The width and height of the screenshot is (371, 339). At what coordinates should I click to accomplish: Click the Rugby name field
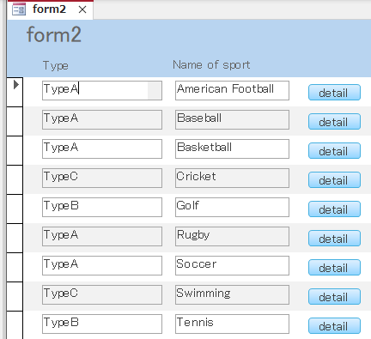pyautogui.click(x=232, y=236)
